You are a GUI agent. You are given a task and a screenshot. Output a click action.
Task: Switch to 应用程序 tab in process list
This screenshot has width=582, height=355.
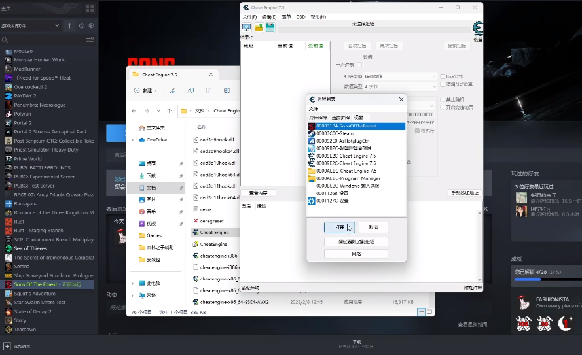click(318, 118)
